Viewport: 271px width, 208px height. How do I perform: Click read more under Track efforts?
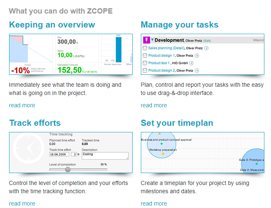(22, 203)
